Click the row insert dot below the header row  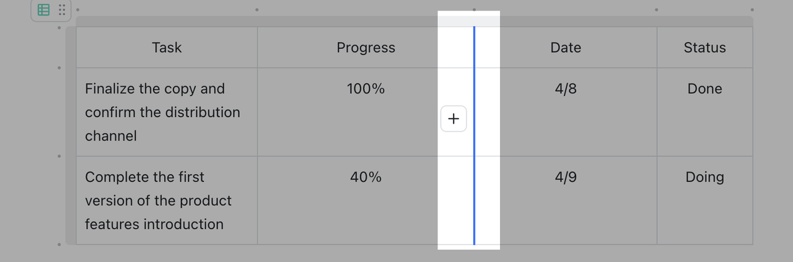point(59,68)
